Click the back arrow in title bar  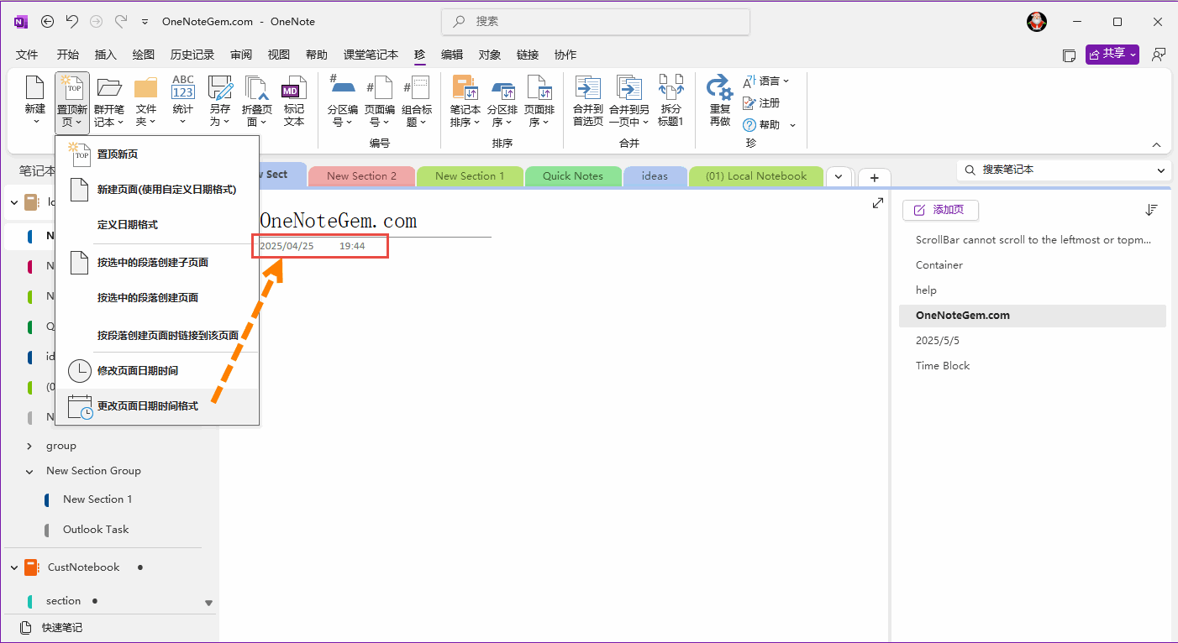pos(48,21)
